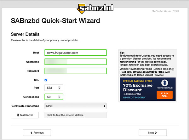Click the Connections label
This screenshot has height=140, width=189.
coord(31,97)
